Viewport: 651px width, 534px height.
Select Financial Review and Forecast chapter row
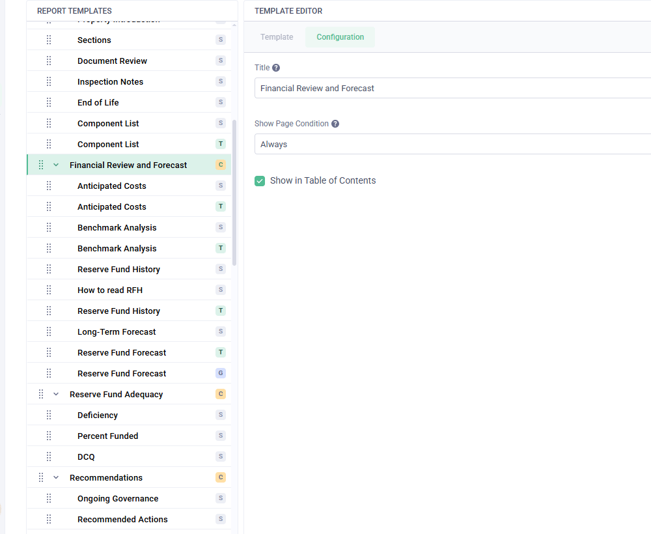click(129, 165)
